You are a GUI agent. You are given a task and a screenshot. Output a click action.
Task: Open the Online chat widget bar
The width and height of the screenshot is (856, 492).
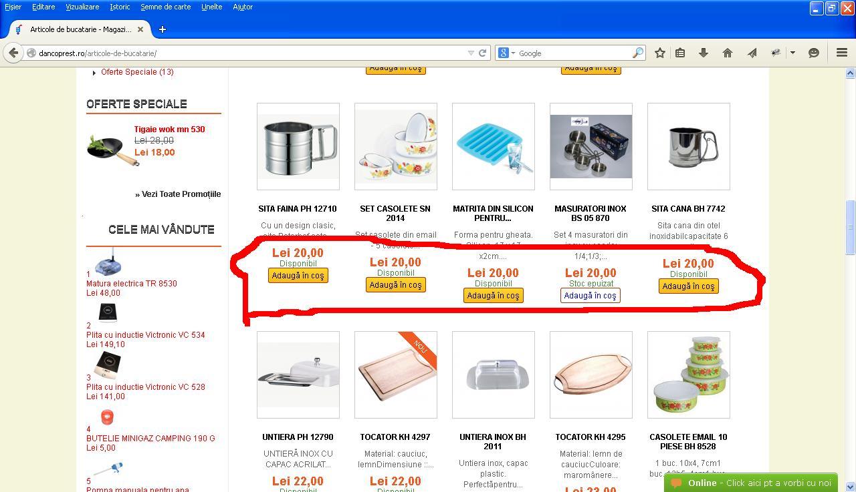point(750,483)
